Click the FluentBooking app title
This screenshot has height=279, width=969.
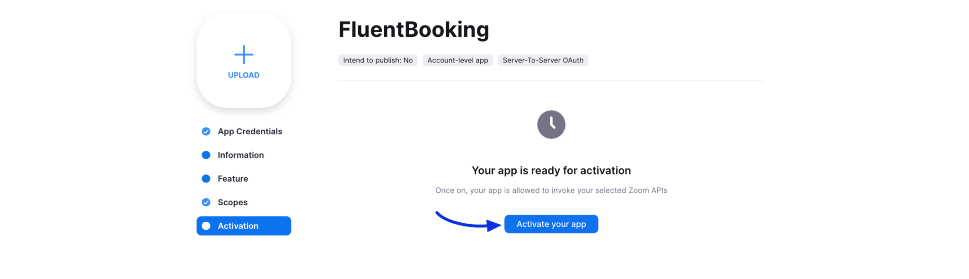pos(414,29)
